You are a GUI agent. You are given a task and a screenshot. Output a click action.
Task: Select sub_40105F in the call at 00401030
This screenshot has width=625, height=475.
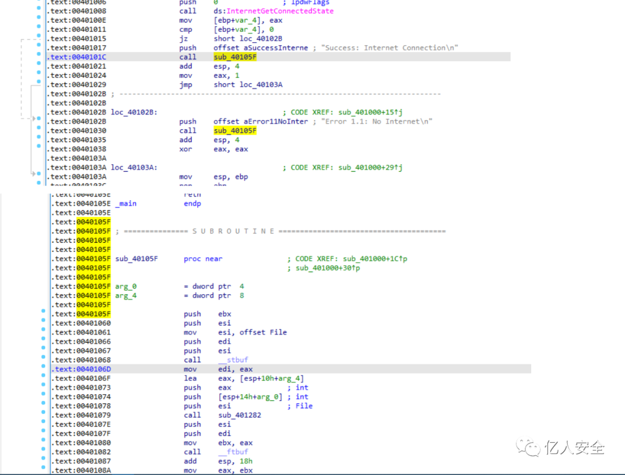[235, 131]
